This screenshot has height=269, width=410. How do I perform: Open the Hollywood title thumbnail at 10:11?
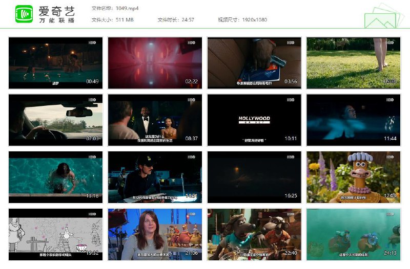click(x=254, y=120)
